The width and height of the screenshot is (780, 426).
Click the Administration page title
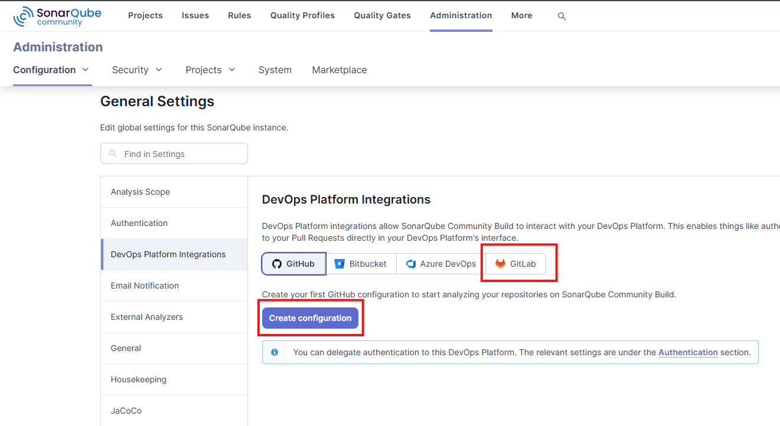point(58,47)
